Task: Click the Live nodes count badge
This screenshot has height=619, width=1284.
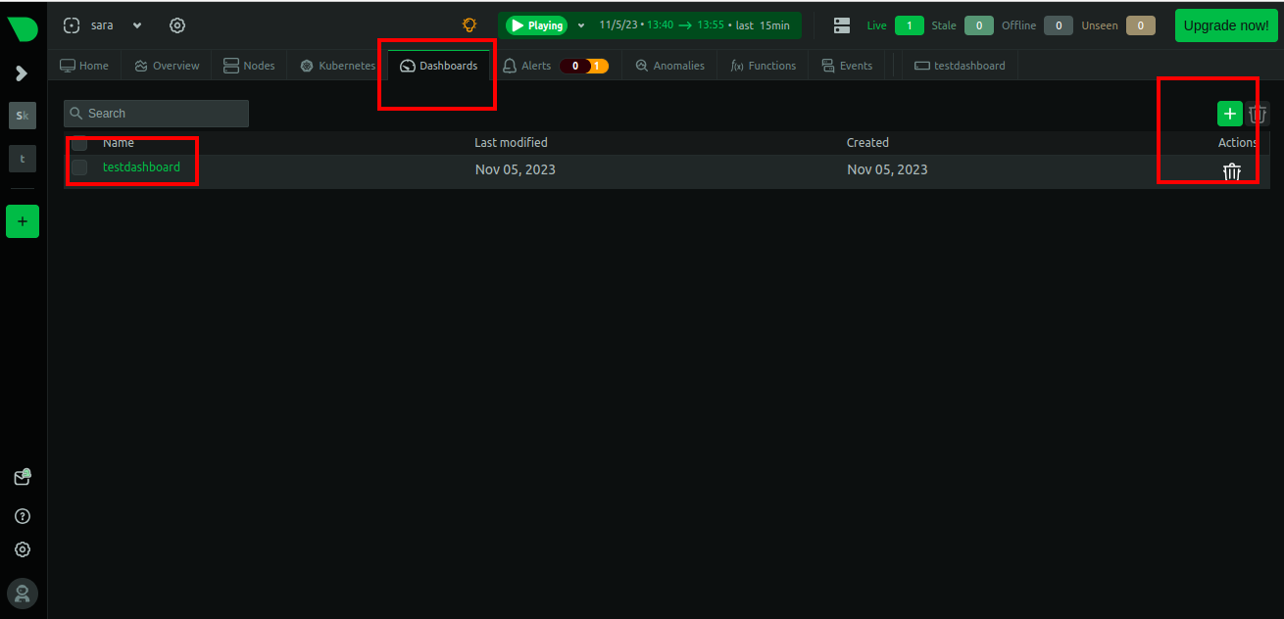Action: (909, 25)
